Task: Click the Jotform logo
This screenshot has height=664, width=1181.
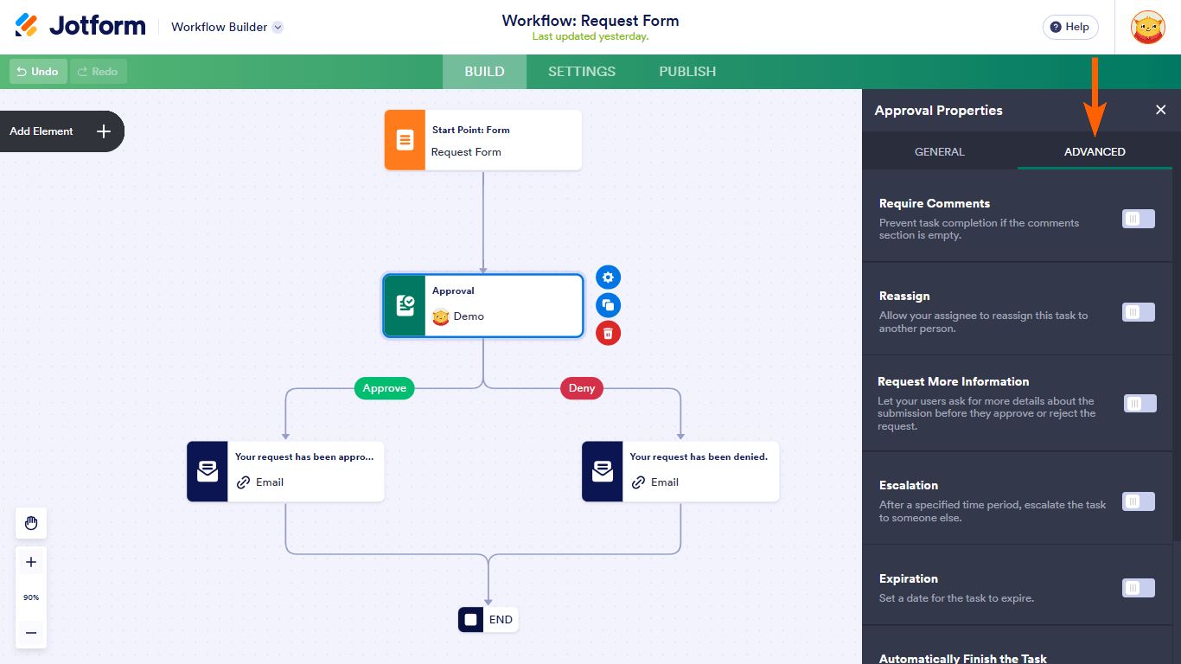Action: tap(80, 26)
